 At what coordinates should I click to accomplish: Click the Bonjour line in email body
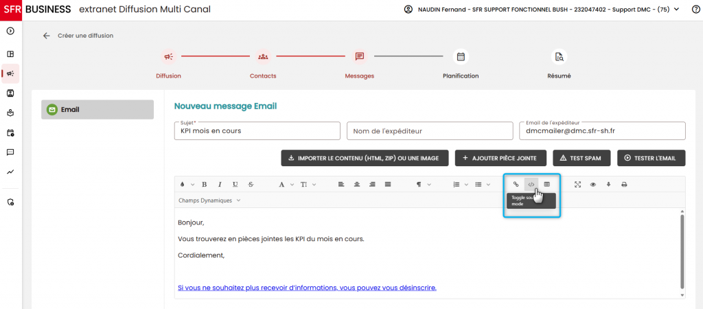(191, 222)
